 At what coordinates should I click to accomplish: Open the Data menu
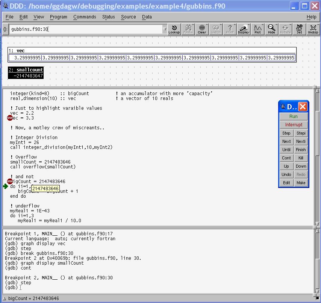[x=147, y=17]
